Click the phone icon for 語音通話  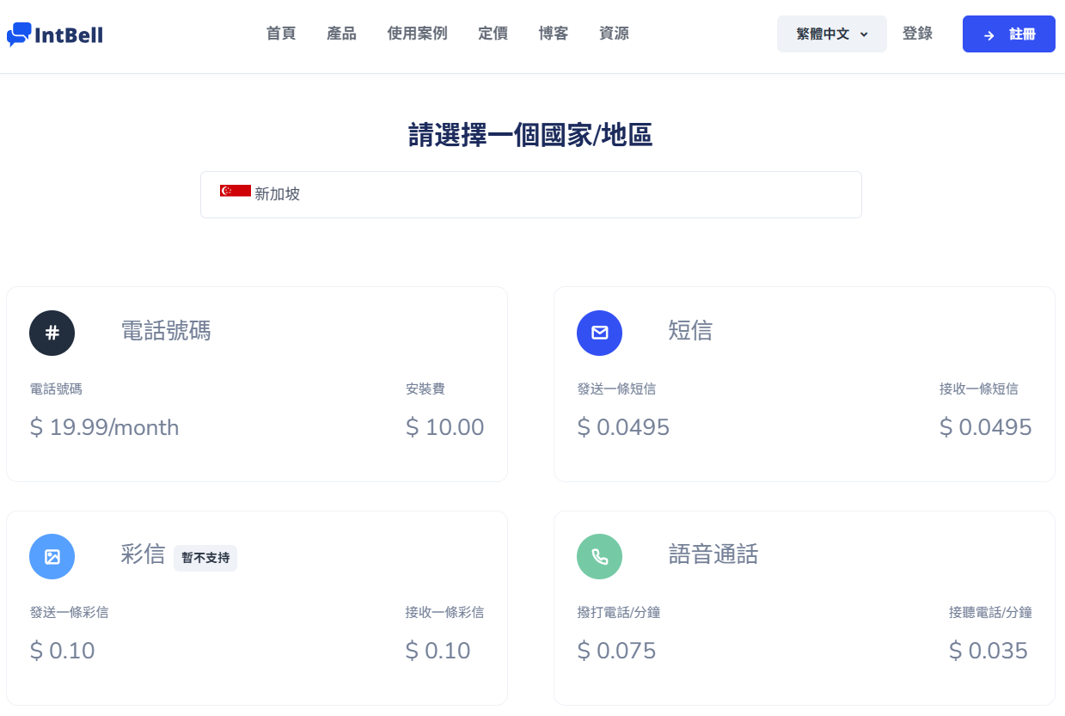[599, 556]
